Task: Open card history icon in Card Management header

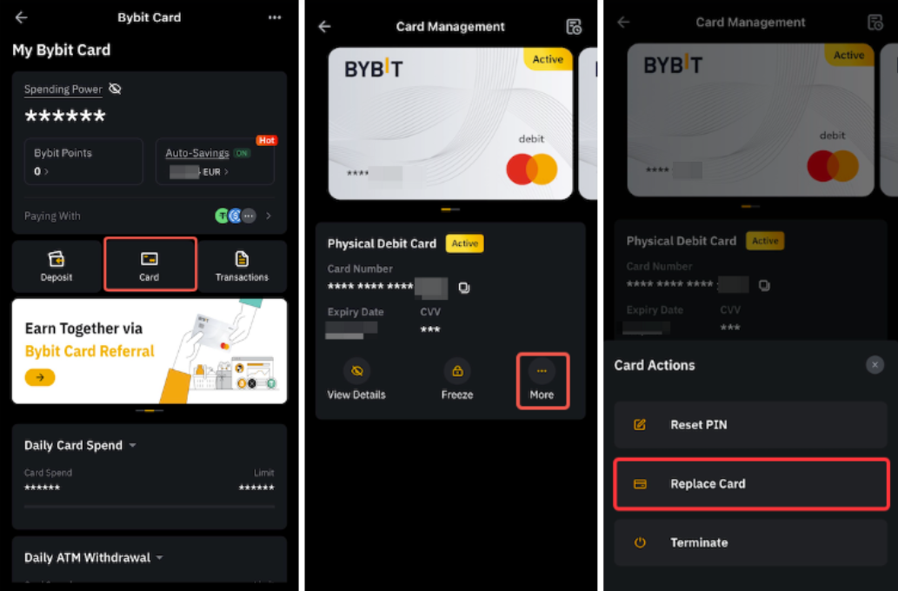Action: (x=574, y=26)
